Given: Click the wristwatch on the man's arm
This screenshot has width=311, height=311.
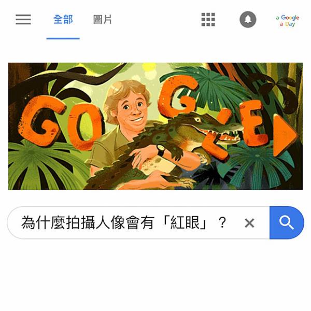Looking at the screenshot, I should pyautogui.click(x=161, y=150).
